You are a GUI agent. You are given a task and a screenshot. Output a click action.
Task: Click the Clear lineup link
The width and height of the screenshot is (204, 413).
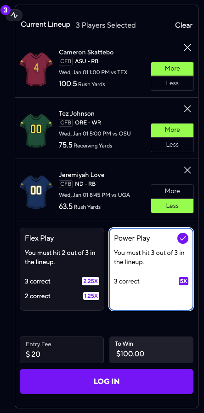click(x=184, y=25)
